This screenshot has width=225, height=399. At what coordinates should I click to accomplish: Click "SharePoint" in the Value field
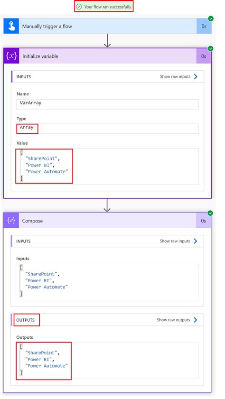tap(41, 158)
